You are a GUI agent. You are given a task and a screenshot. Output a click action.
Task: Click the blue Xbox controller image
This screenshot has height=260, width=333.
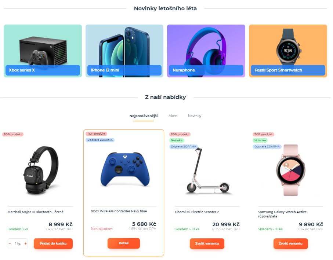pos(125,169)
